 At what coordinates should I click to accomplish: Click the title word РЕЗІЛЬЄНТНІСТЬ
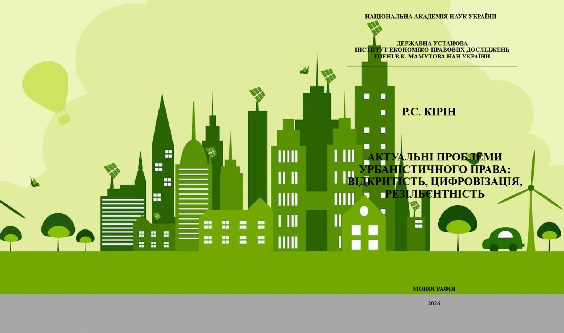[434, 194]
